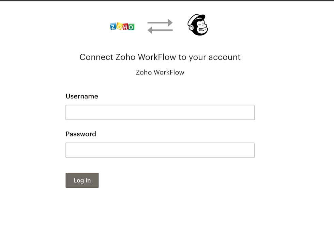Select the top-pointing arrow of the sync graphic
334x234 pixels.
160,23
